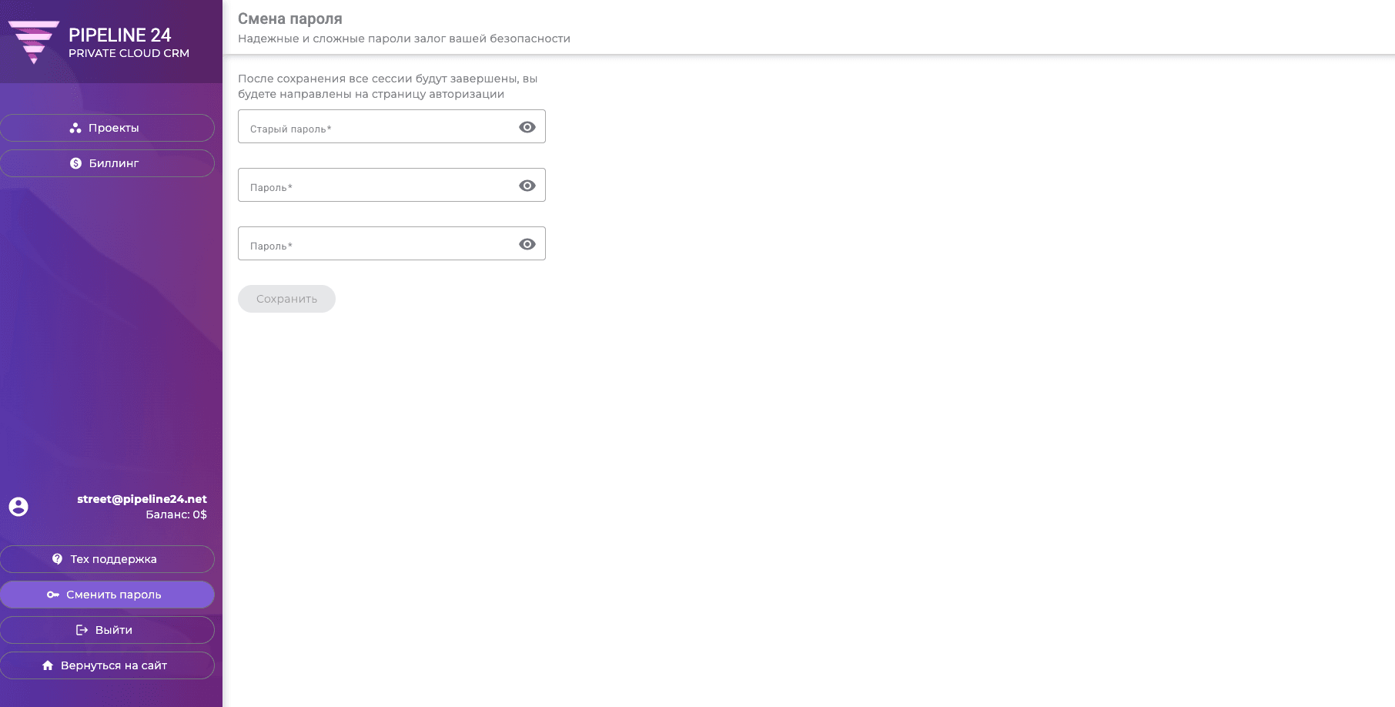This screenshot has height=707, width=1395.
Task: Click the Смена пароля page heading
Action: [290, 18]
